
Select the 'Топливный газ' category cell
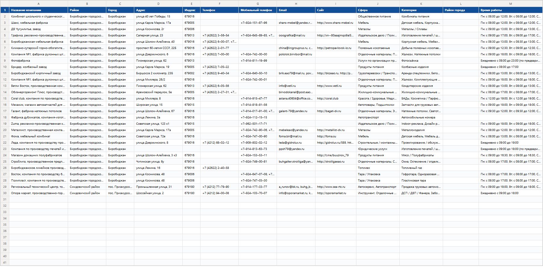click(x=421, y=168)
